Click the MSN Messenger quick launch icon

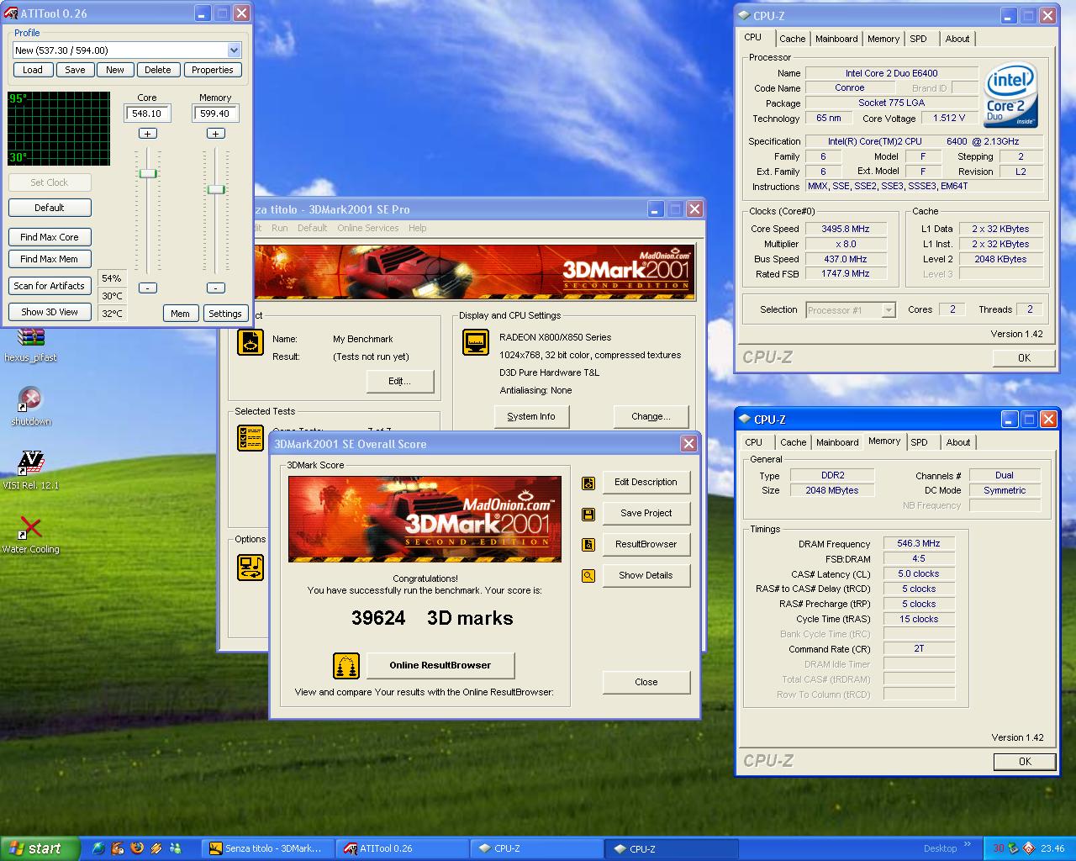pos(176,848)
